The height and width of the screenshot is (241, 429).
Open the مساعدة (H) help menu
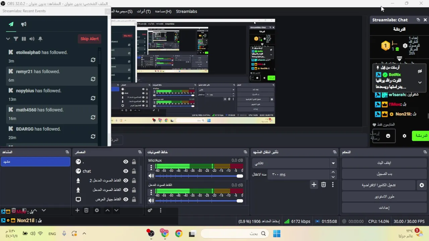click(163, 11)
